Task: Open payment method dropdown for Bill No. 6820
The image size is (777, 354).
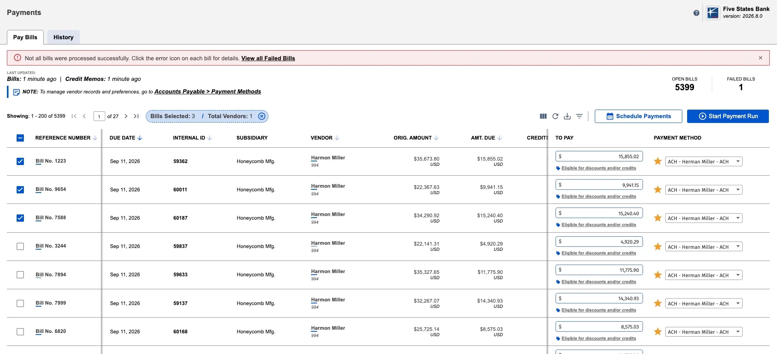Action: [x=704, y=332]
